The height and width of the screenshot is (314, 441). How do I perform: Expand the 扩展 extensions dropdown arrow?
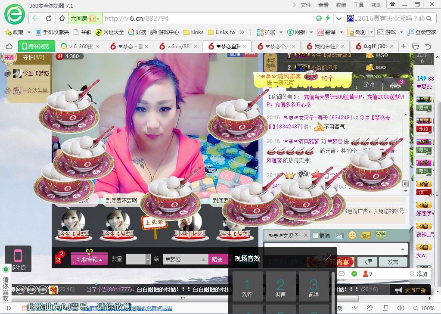point(281,32)
